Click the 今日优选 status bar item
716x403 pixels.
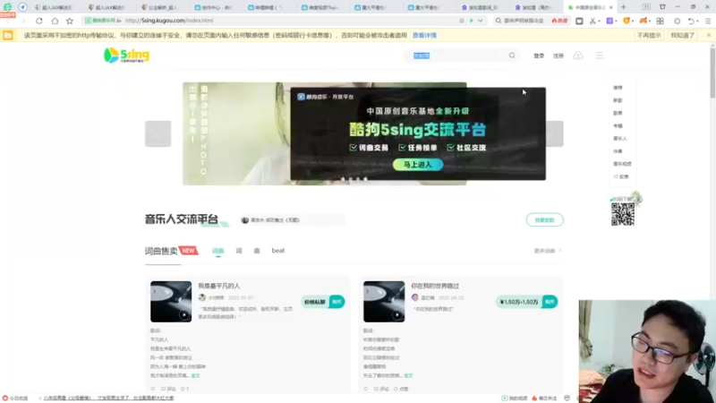pyautogui.click(x=15, y=399)
